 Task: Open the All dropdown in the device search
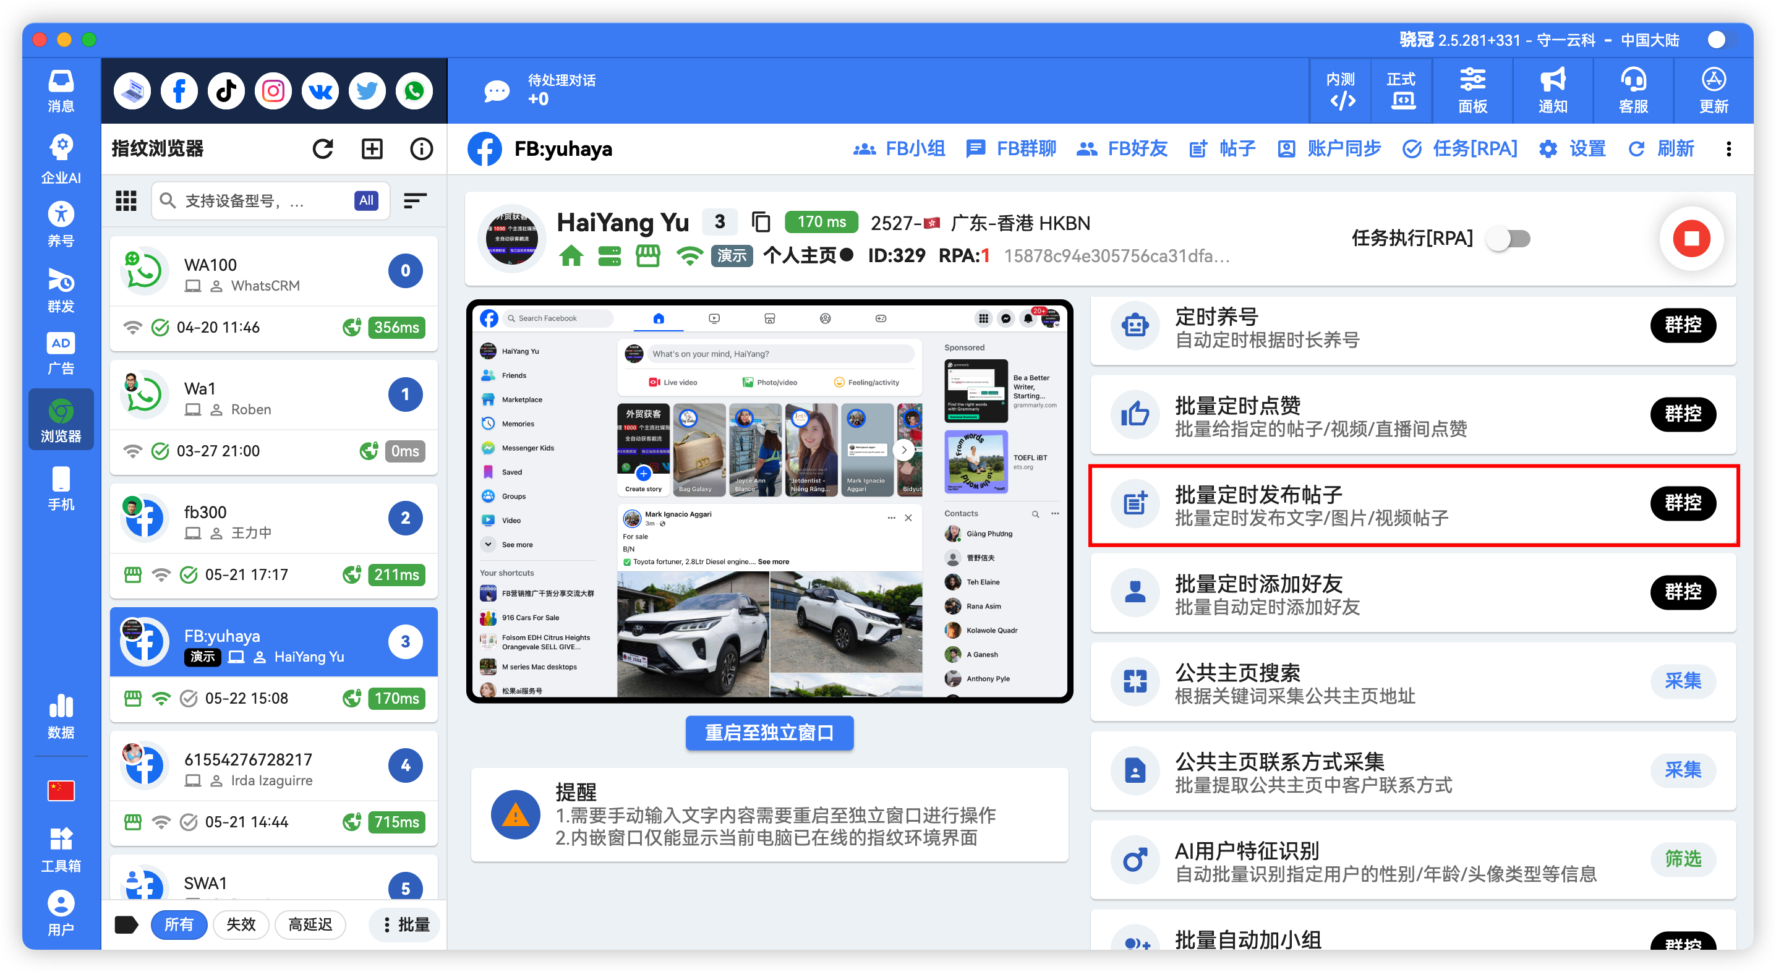click(365, 200)
